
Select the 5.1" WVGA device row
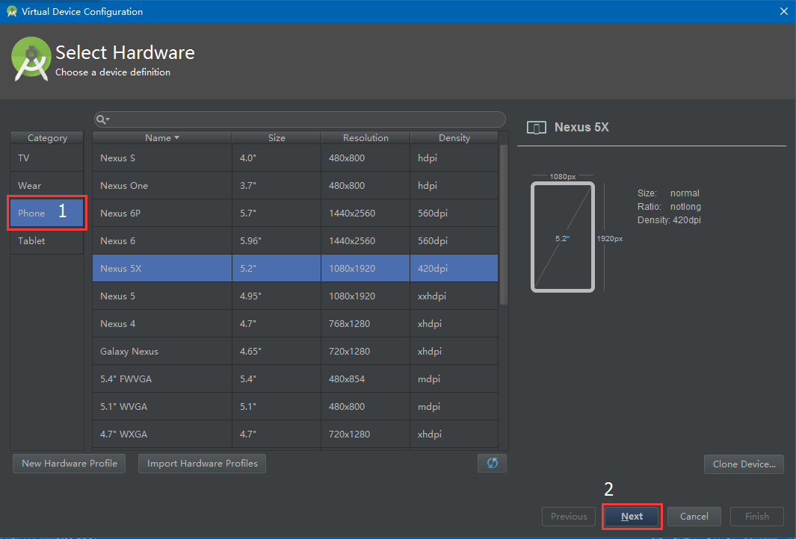[295, 407]
